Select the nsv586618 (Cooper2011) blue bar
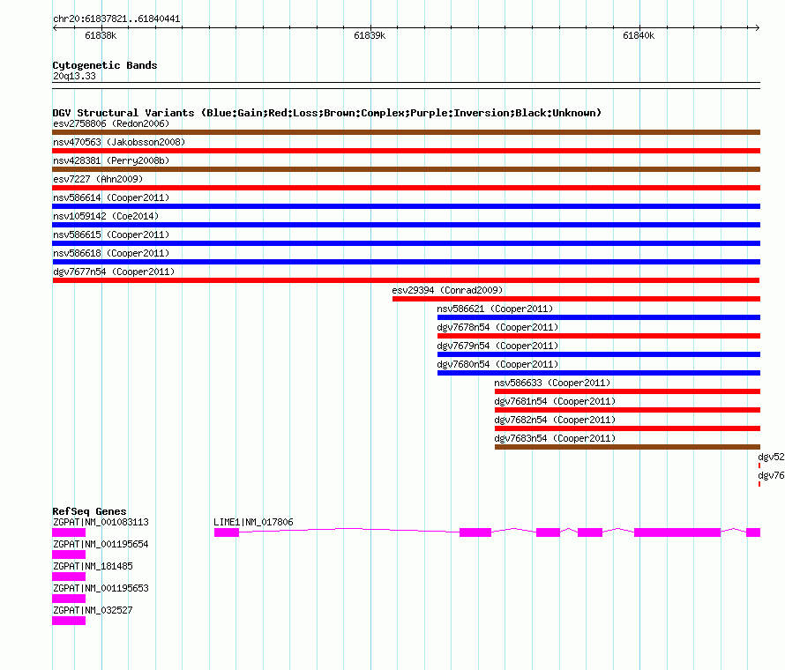Image resolution: width=785 pixels, height=670 pixels. [x=406, y=262]
